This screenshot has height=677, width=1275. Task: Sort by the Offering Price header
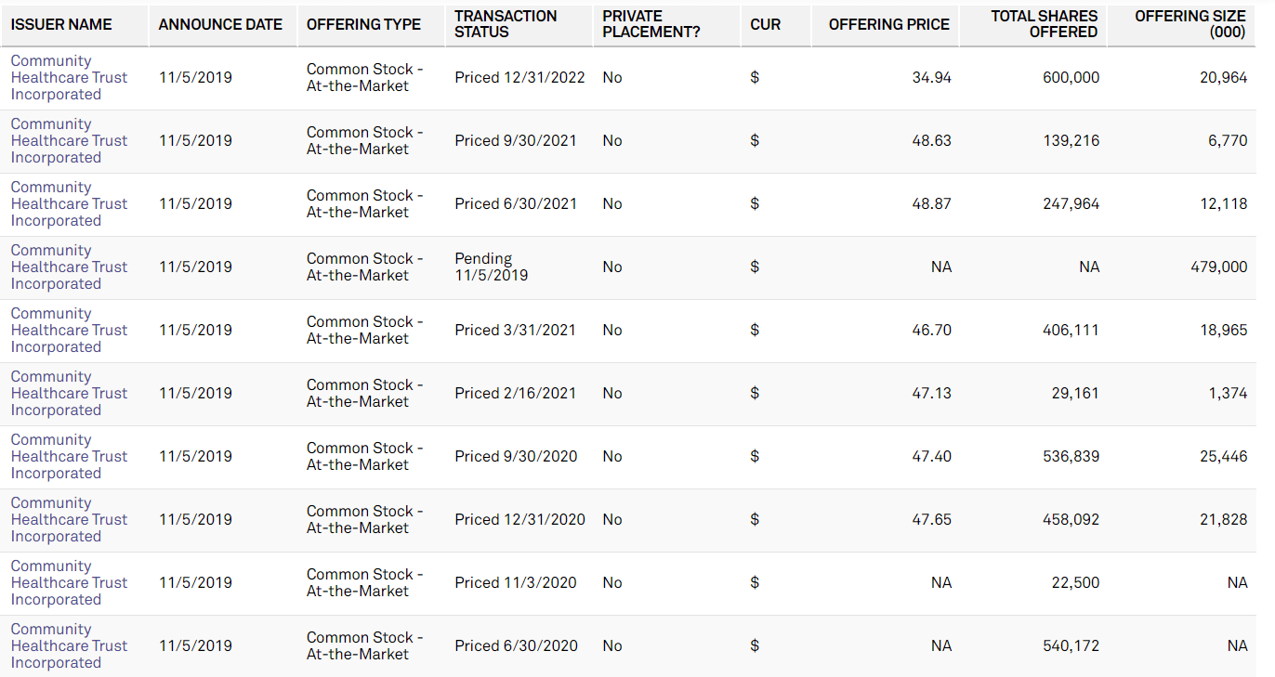(888, 24)
